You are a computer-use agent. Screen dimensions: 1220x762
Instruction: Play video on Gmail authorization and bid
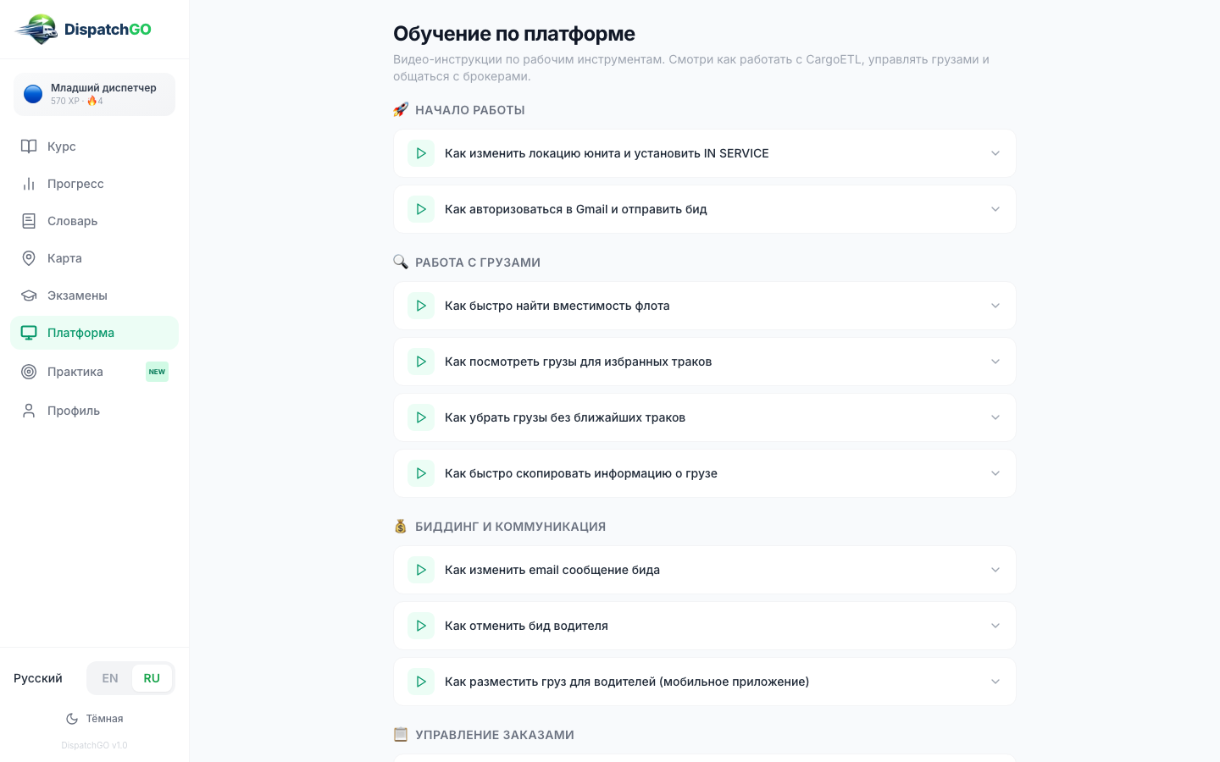pos(421,209)
